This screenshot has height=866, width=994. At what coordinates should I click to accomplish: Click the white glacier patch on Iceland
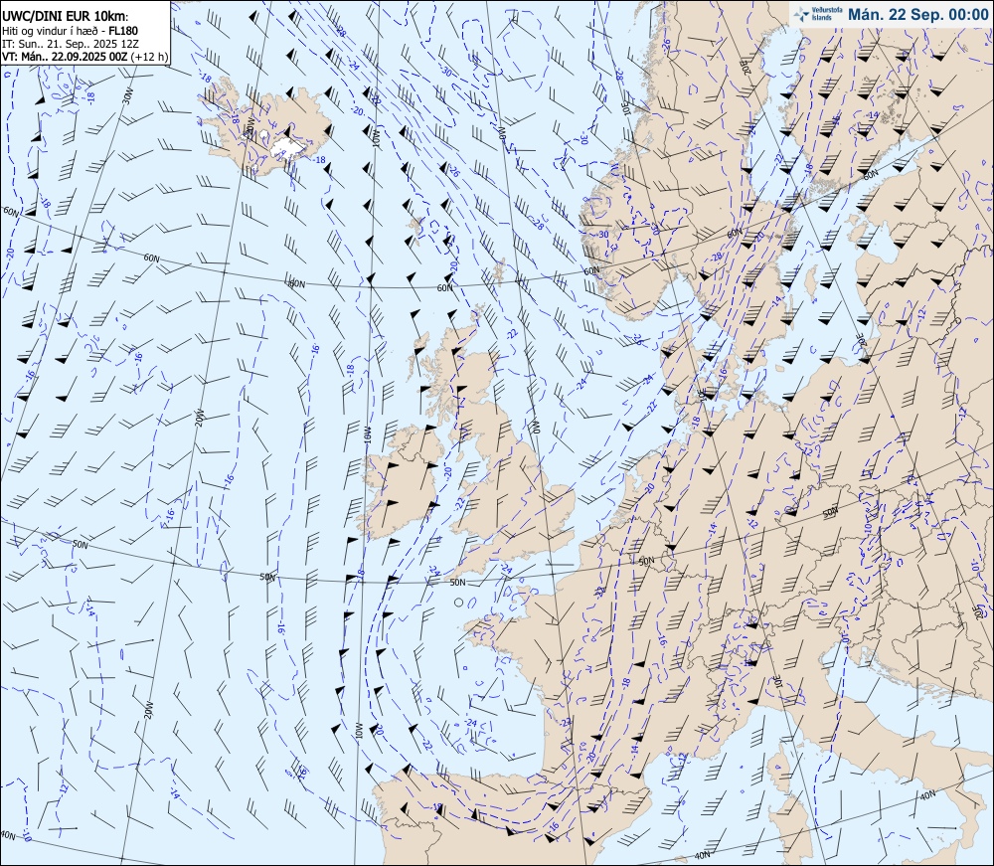coord(286,147)
